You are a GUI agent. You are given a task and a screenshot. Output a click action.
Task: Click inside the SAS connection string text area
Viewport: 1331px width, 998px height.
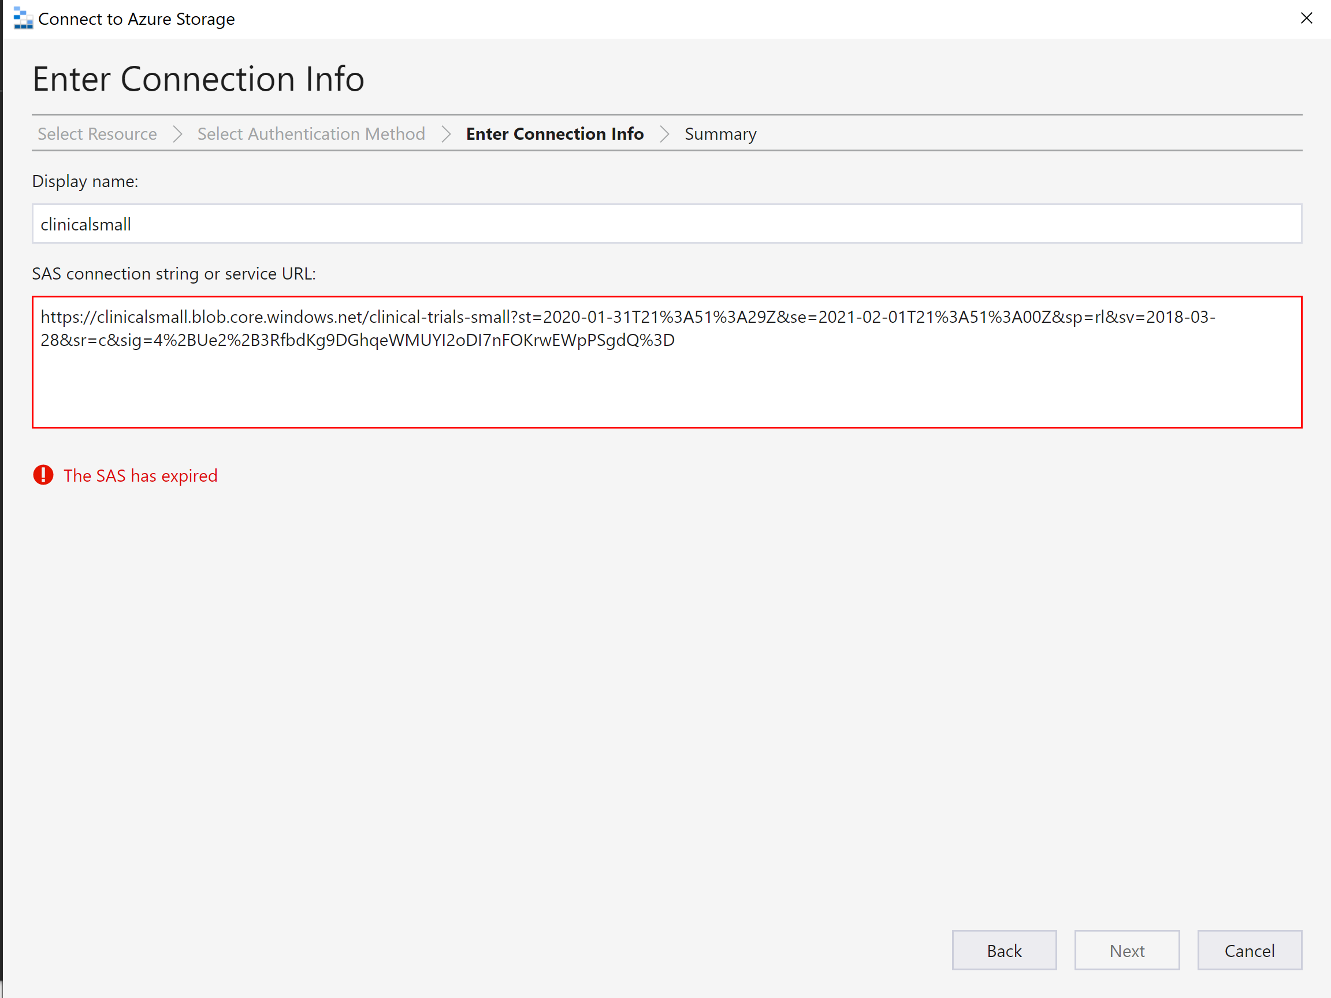pos(665,385)
